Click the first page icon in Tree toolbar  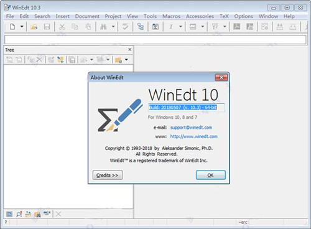click(9, 60)
